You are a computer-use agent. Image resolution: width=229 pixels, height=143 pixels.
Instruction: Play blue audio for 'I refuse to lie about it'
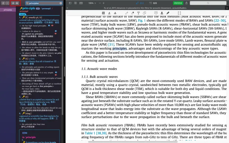[x=56, y=31]
